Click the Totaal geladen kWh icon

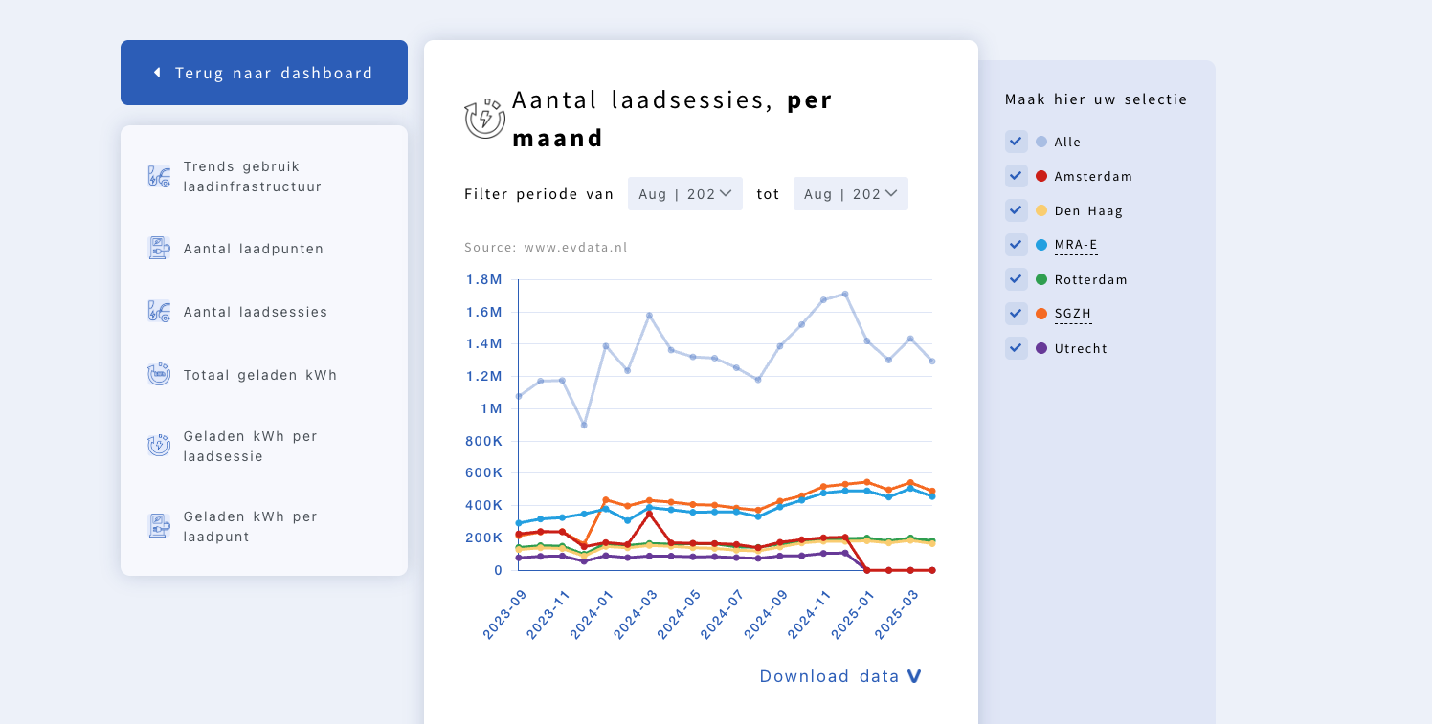[x=159, y=374]
